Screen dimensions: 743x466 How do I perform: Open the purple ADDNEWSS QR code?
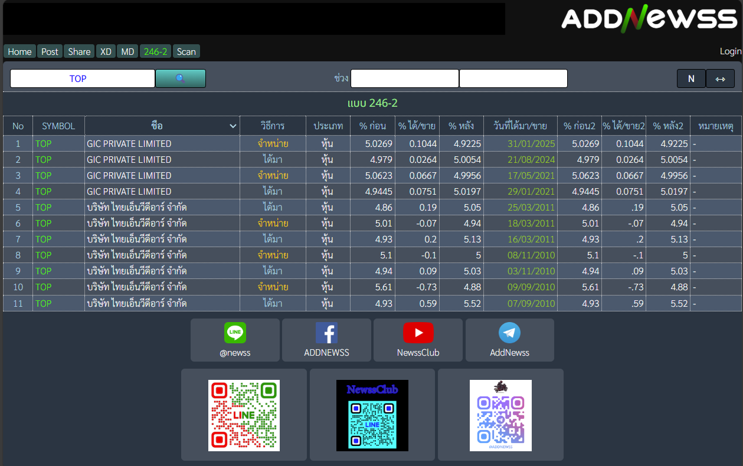[x=500, y=415]
